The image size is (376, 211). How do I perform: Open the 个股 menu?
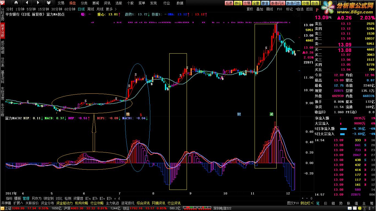[x=130, y=3]
